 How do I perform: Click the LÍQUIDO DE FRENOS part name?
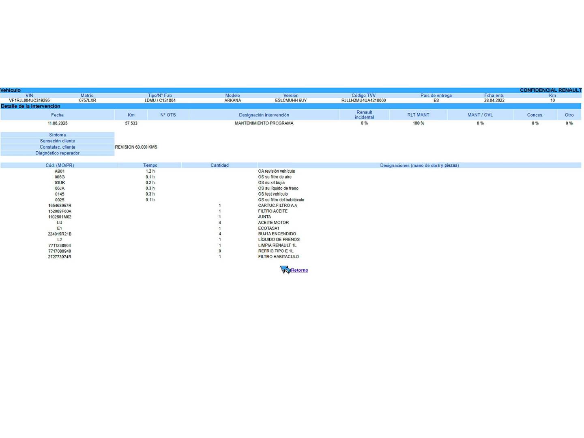[x=279, y=240]
